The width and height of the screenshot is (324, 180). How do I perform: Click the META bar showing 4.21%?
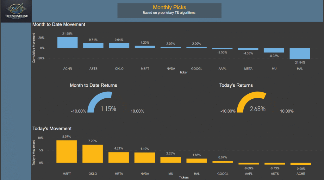tap(119, 158)
